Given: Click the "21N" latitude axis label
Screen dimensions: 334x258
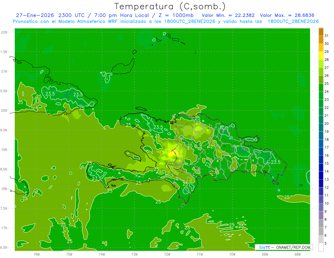Looking at the screenshot, I should coord(4,72).
